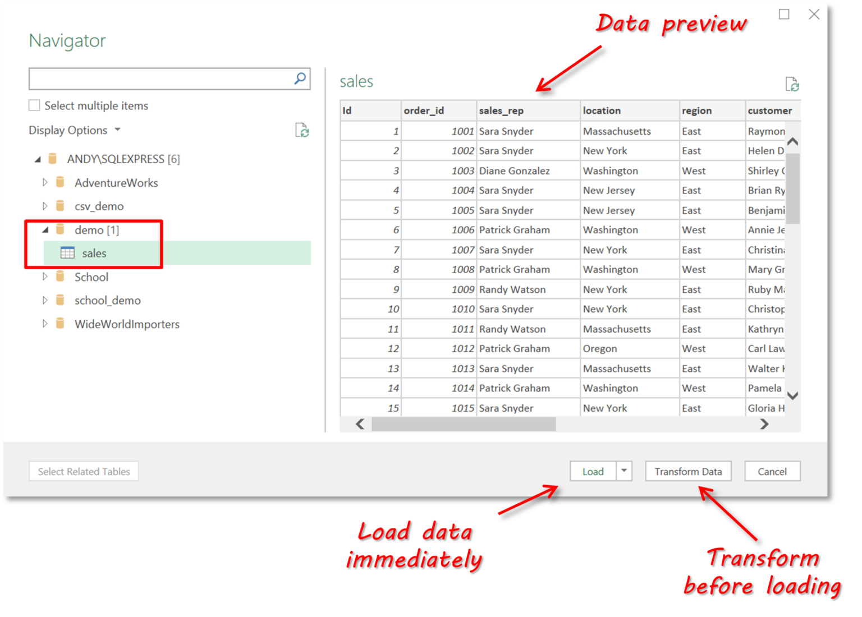Viewport: 862px width, 617px height.
Task: Click the ANDY\SQLEXPRESS server database icon
Action: 53,159
